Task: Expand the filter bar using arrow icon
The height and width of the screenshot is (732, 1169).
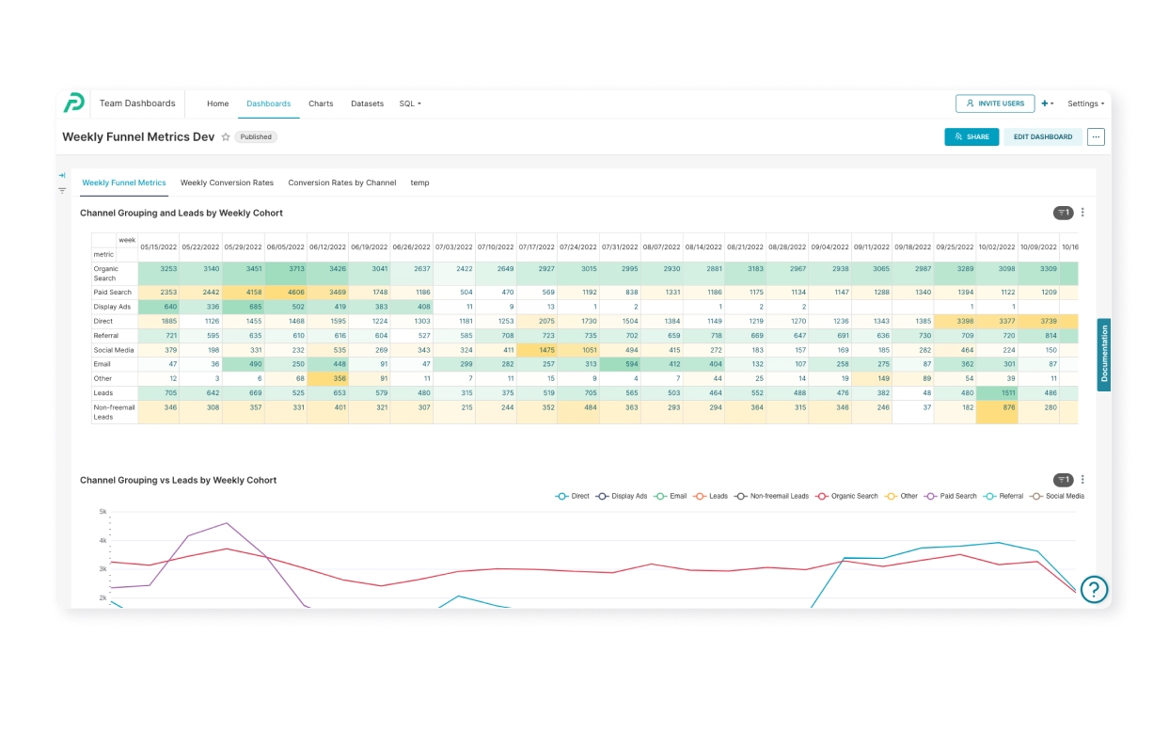Action: pos(62,175)
